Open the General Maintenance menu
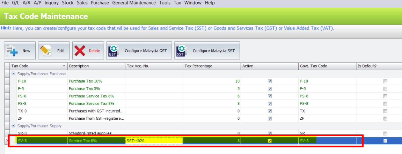 pos(134,3)
